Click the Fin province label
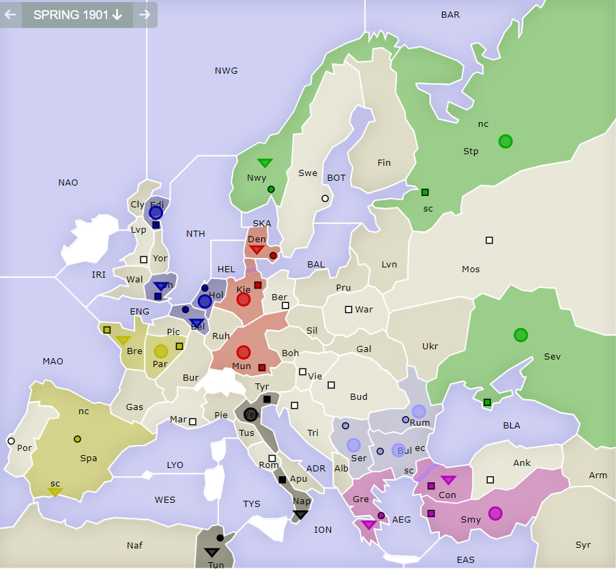The height and width of the screenshot is (569, 616). pyautogui.click(x=384, y=162)
